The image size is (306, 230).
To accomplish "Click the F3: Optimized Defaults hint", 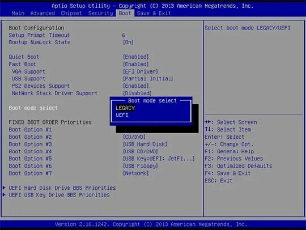I will tap(238, 166).
